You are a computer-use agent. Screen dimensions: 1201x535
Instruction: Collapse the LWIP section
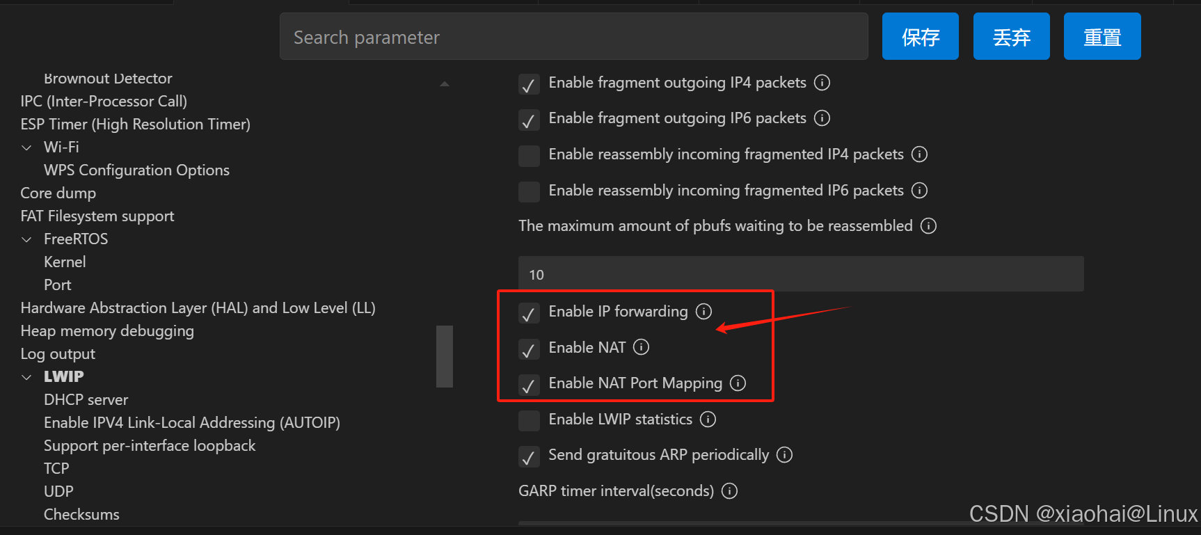[26, 376]
